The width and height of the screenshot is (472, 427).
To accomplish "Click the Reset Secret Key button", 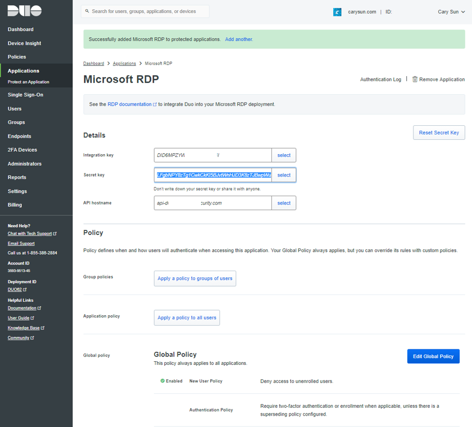I will [x=439, y=132].
